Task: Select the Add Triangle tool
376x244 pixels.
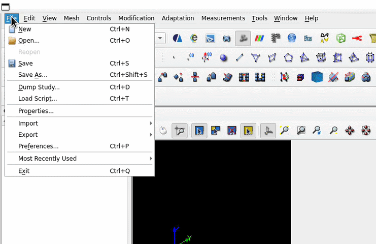Action: (256, 57)
